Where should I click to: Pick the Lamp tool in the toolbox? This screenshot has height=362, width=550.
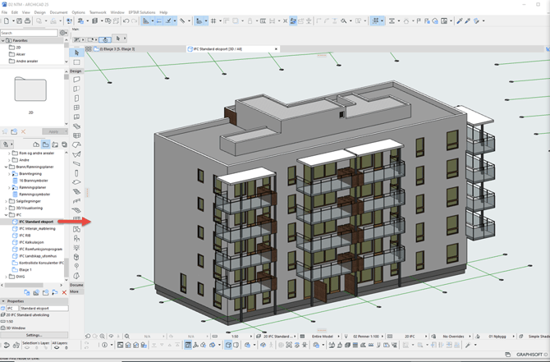coord(76,248)
